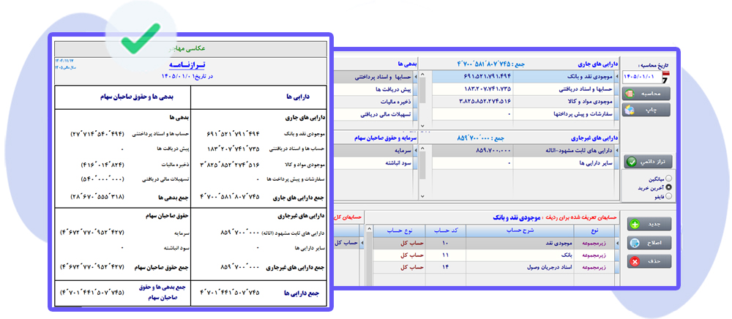Click the محاسبه (calculate) button
This screenshot has height=319, width=732.
647,93
